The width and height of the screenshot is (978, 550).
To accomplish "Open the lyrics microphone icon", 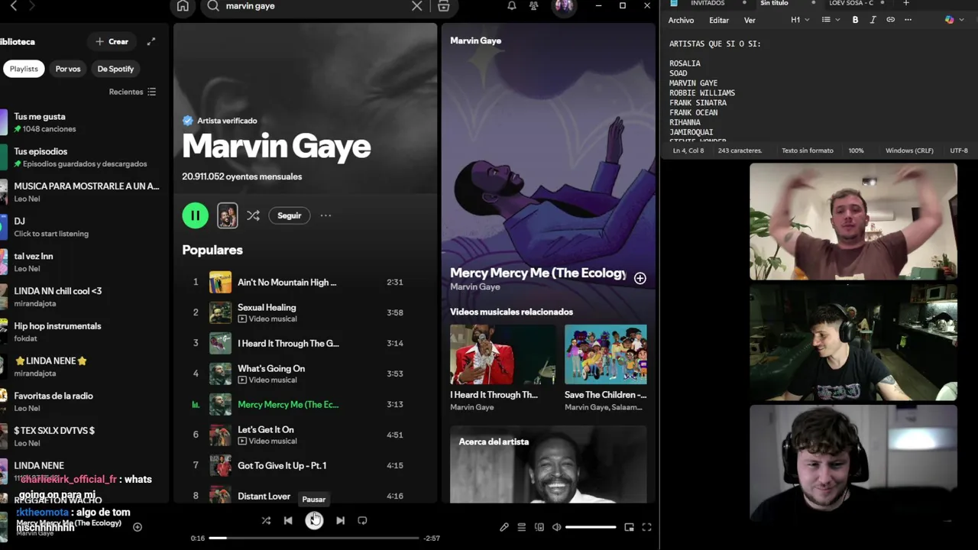I will (504, 527).
